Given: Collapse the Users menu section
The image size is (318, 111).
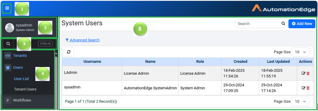Looking at the screenshot, I should (18, 68).
